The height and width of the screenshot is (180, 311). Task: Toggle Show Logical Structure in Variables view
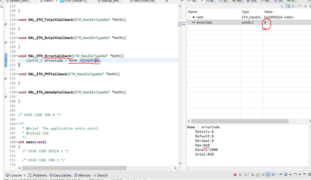pos(288,7)
